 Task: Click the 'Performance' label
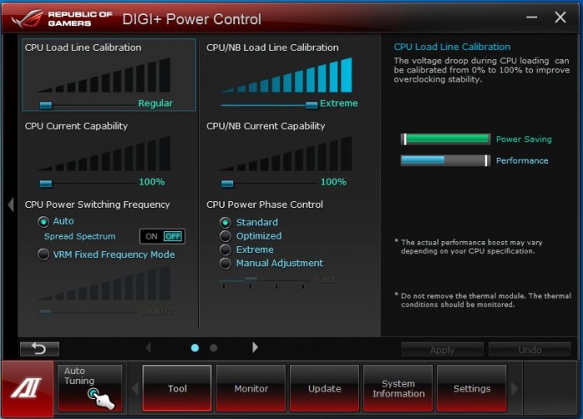pos(522,160)
